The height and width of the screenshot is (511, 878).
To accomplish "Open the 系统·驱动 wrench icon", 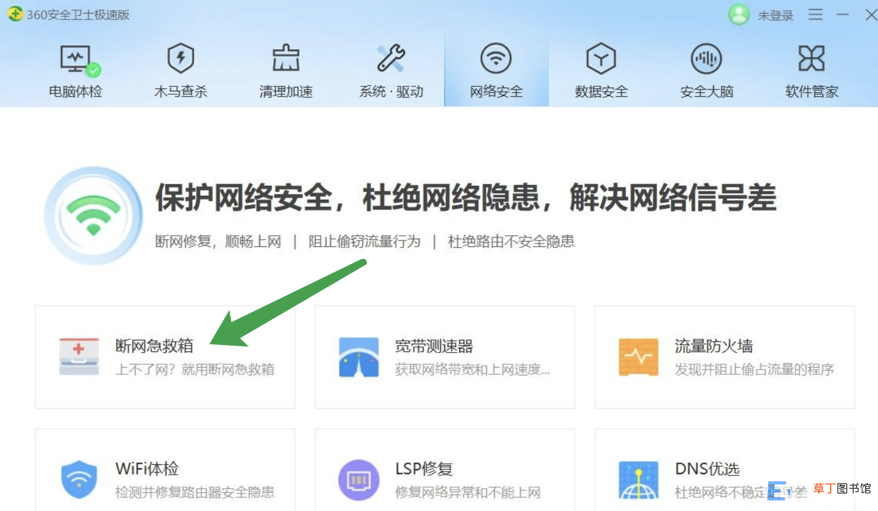I will [391, 59].
